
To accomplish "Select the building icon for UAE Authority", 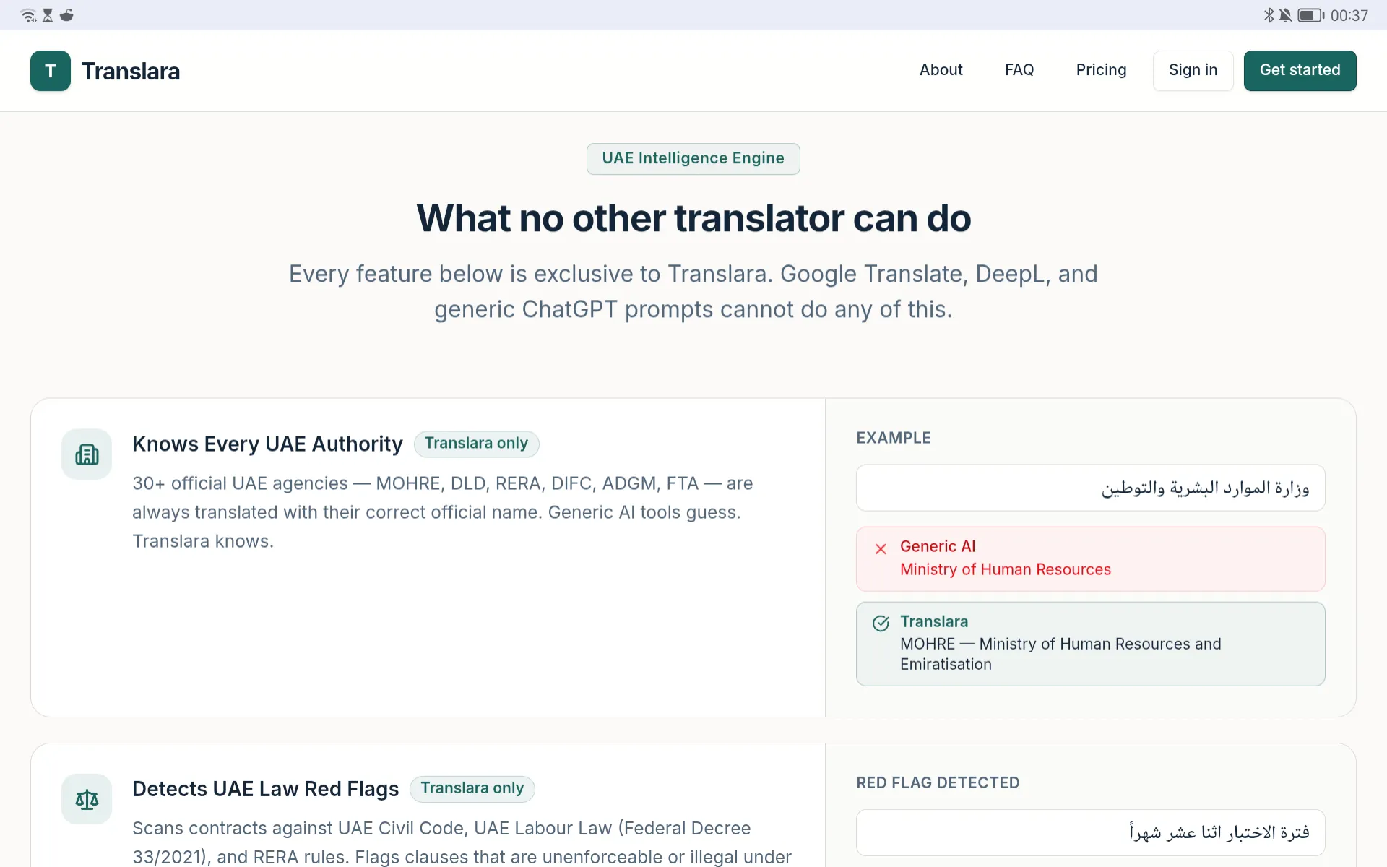I will coord(87,454).
